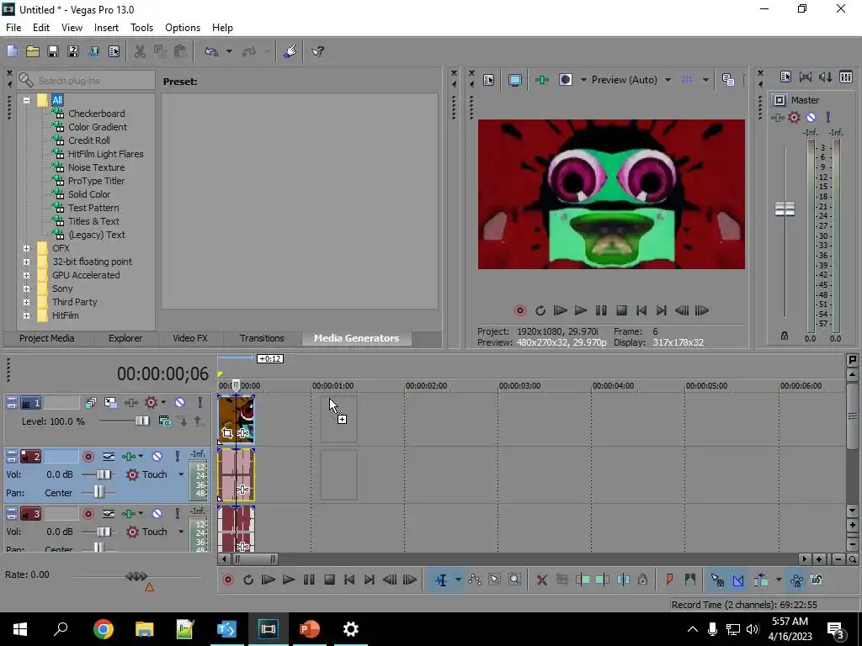
Task: Expand the OFX folder
Action: click(26, 248)
